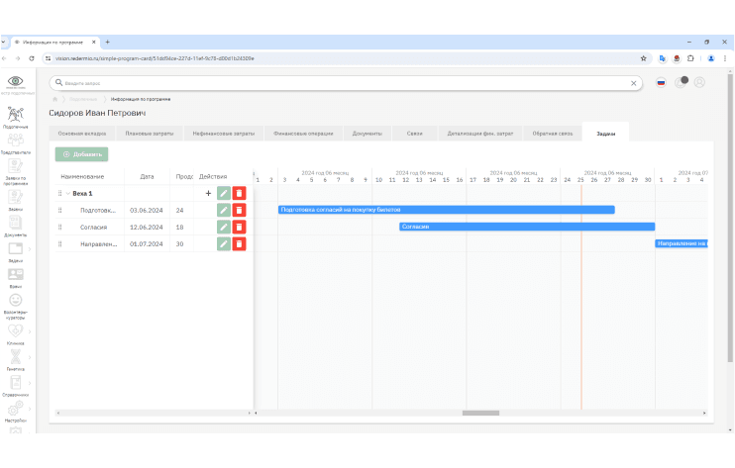Screen dimensions: 735x468
Task: Expand Генетика sidebar submenu chevron
Action: pos(30,357)
